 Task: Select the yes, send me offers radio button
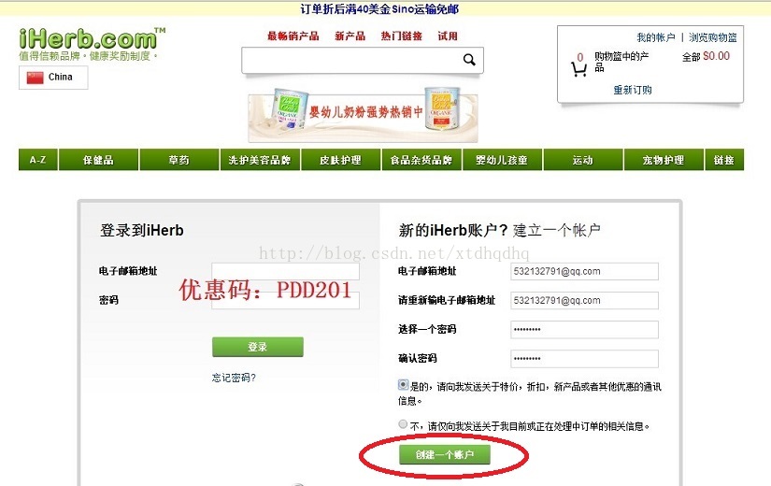click(x=403, y=385)
